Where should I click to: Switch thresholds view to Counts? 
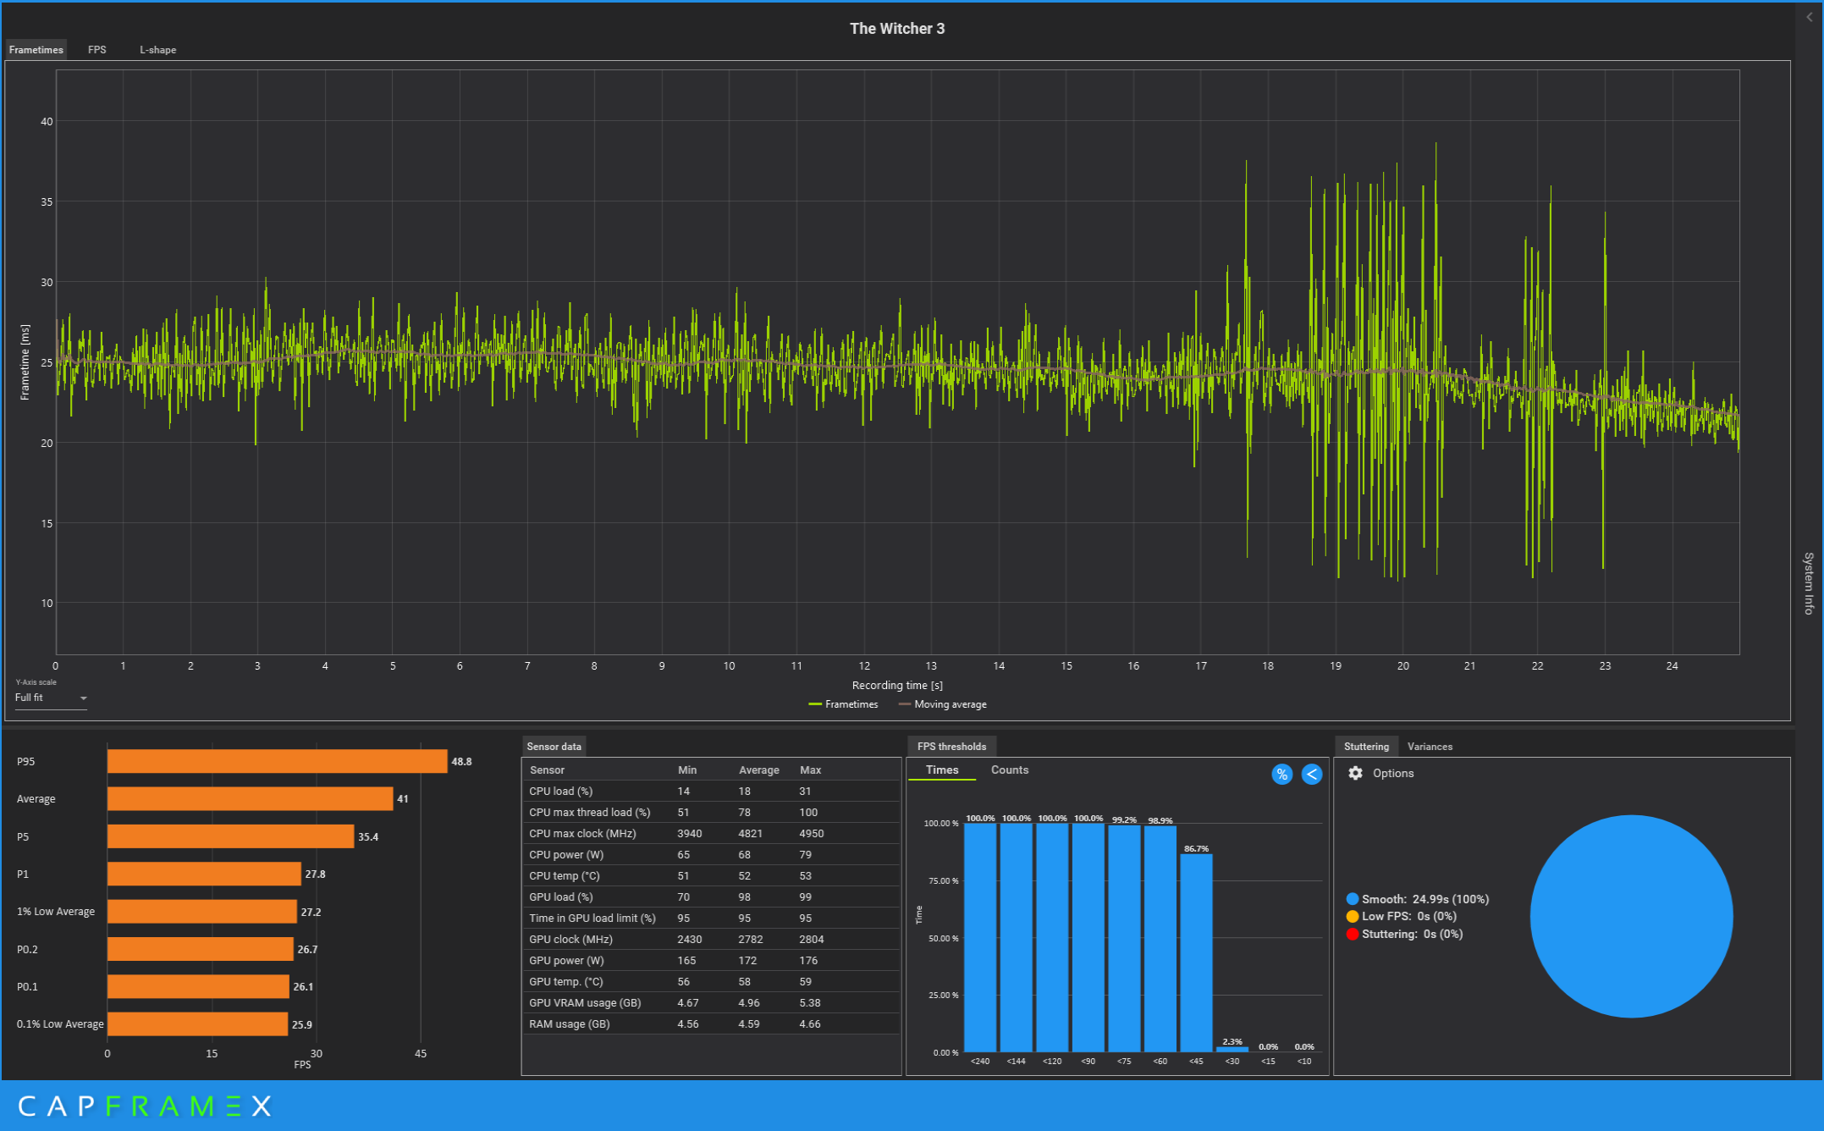coord(1009,770)
